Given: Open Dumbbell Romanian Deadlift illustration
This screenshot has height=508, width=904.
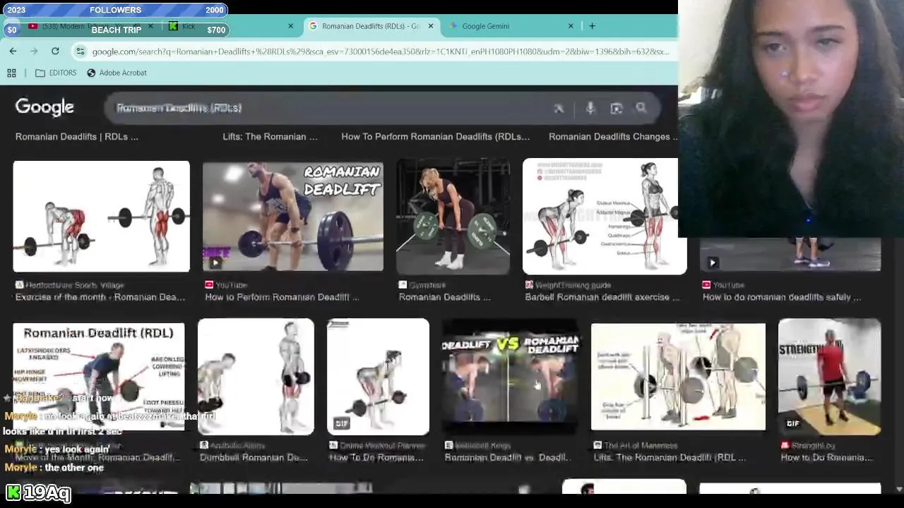Looking at the screenshot, I should (x=256, y=376).
